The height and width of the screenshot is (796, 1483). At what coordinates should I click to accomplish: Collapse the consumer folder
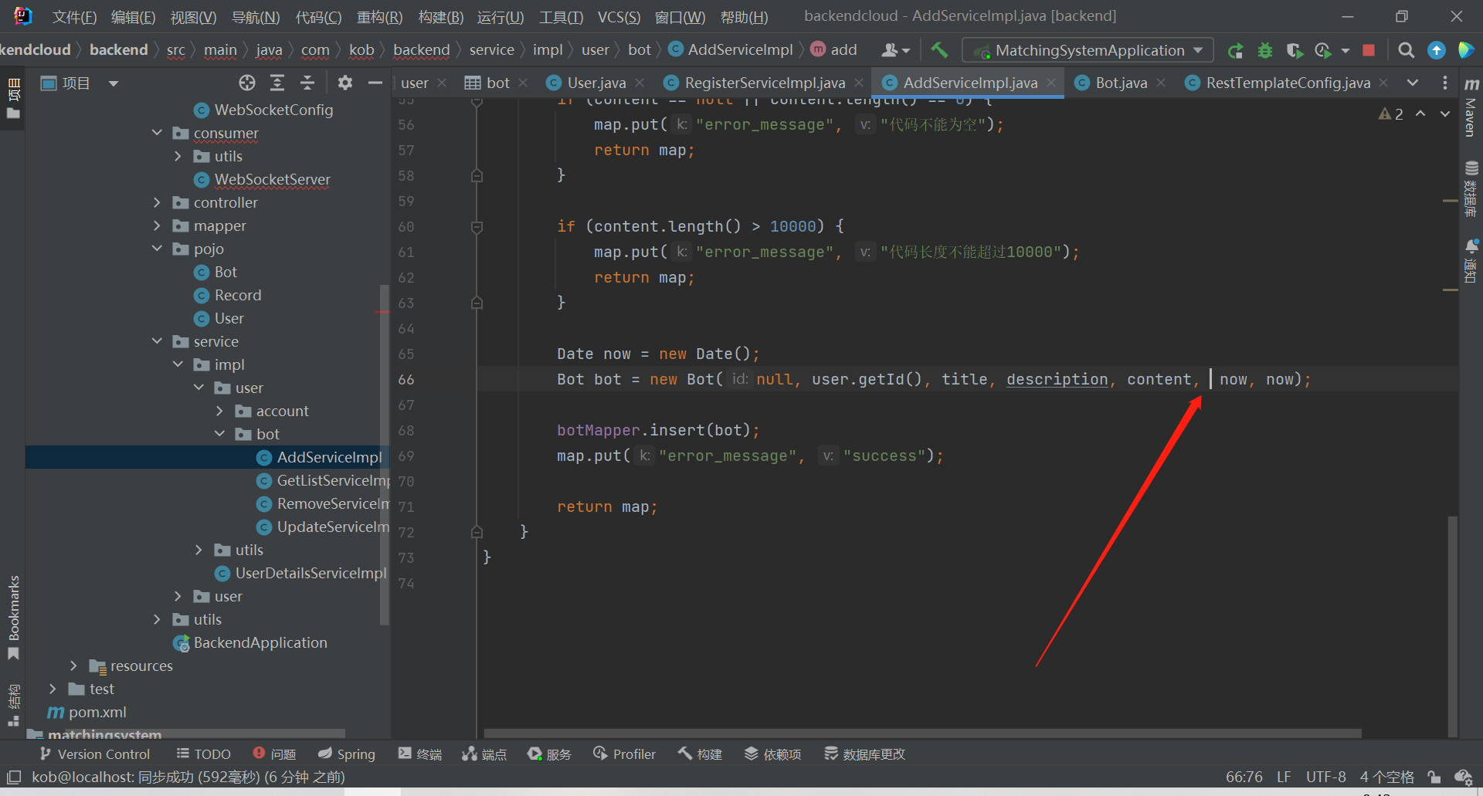coord(157,133)
